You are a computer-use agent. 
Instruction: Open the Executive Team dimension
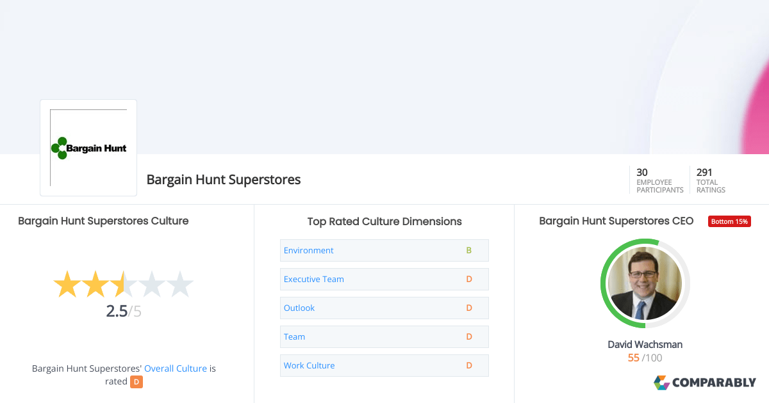coord(313,279)
